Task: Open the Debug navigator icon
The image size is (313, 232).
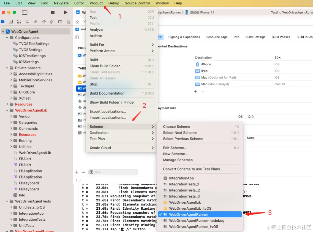Action: (52, 22)
